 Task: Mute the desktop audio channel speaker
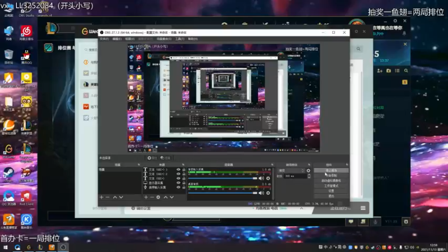pyautogui.click(x=261, y=193)
